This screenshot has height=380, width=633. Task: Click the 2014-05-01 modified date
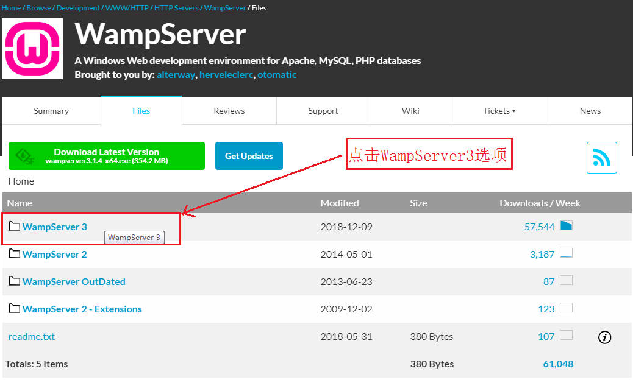[346, 255]
